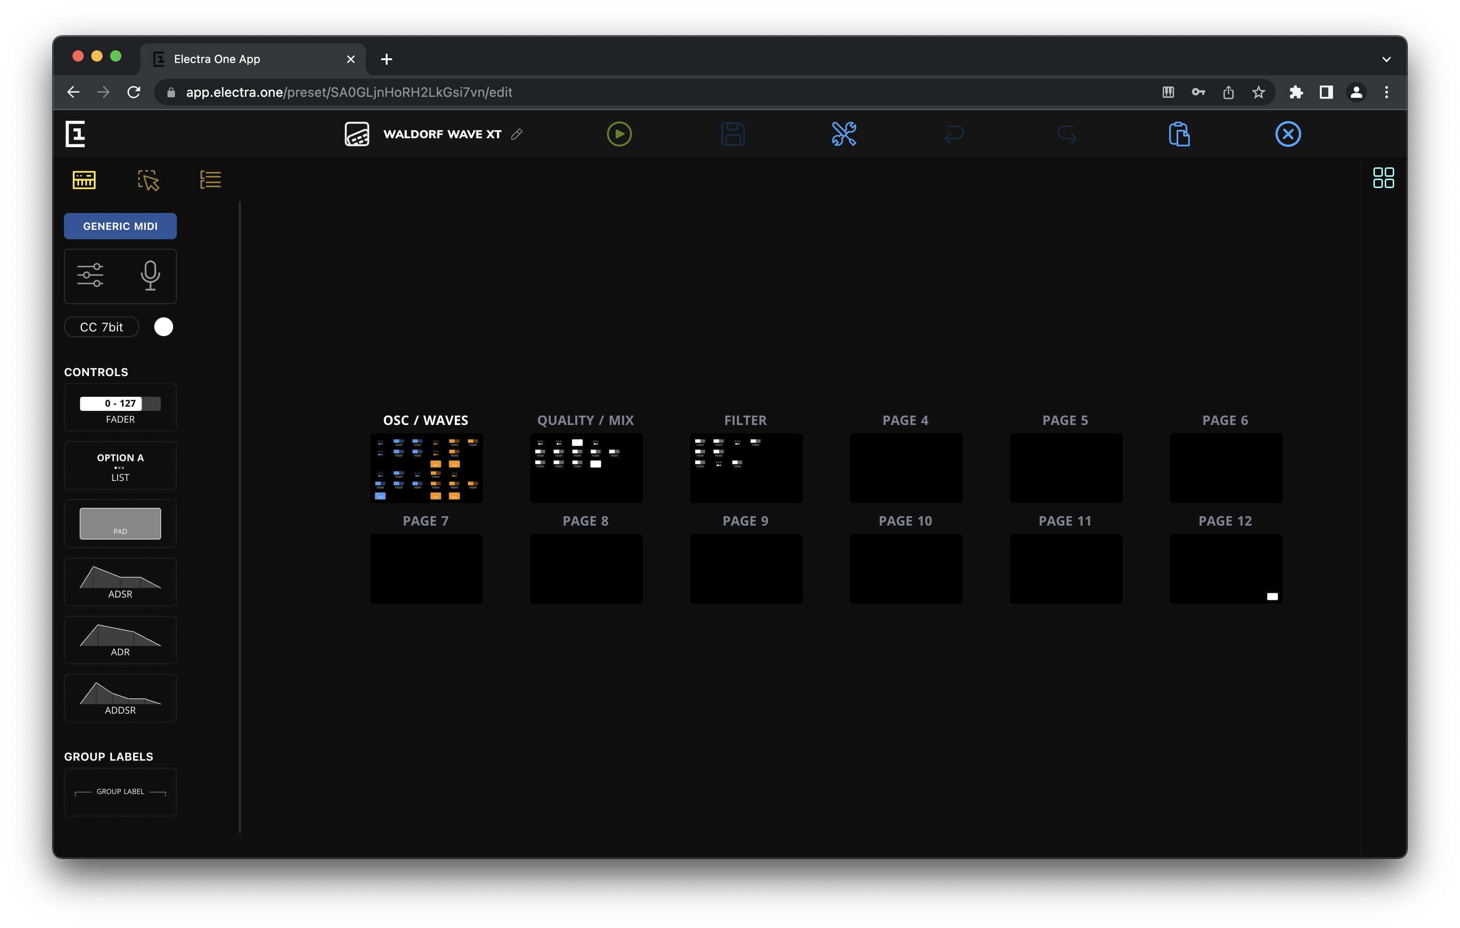
Task: Copy preset to clipboard with the clipboard icon
Action: point(1177,134)
